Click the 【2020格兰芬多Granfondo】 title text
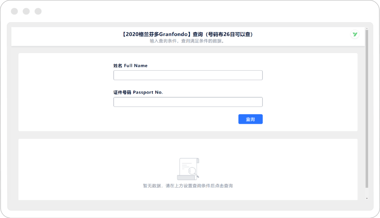 (x=156, y=34)
